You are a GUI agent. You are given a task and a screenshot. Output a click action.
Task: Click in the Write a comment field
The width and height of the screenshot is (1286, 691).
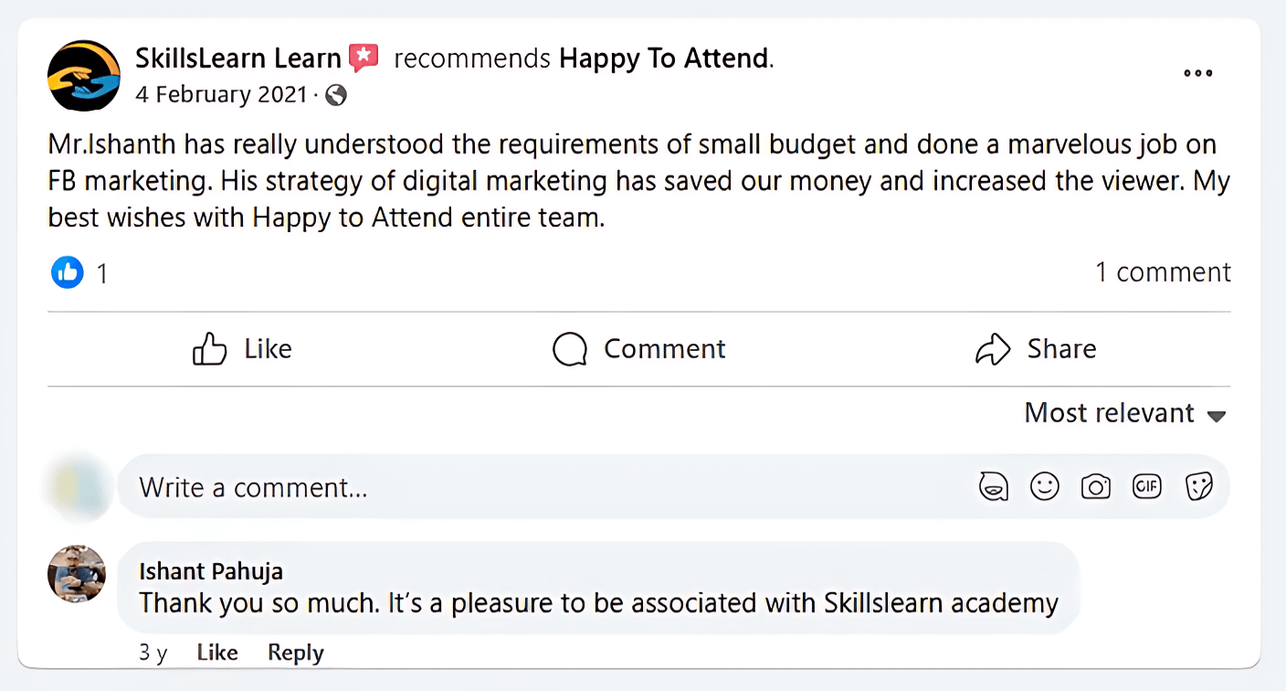click(x=548, y=487)
